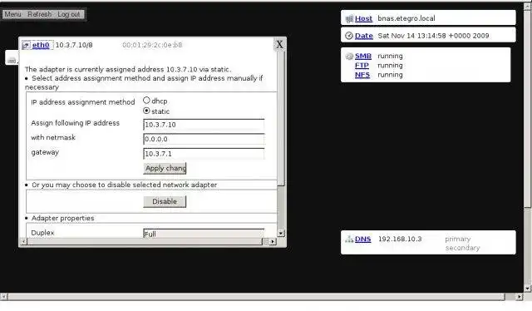Click dialog horizontal scrollbar left arrow
Image resolution: width=532 pixels, height=311 pixels.
pos(23,242)
